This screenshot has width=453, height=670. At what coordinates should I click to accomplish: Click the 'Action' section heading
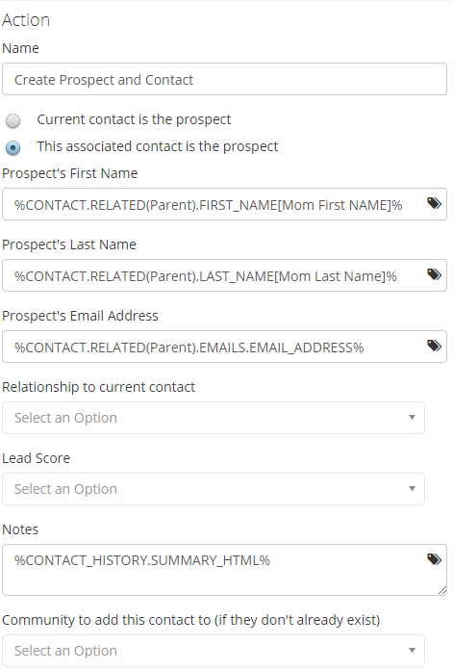(x=26, y=20)
